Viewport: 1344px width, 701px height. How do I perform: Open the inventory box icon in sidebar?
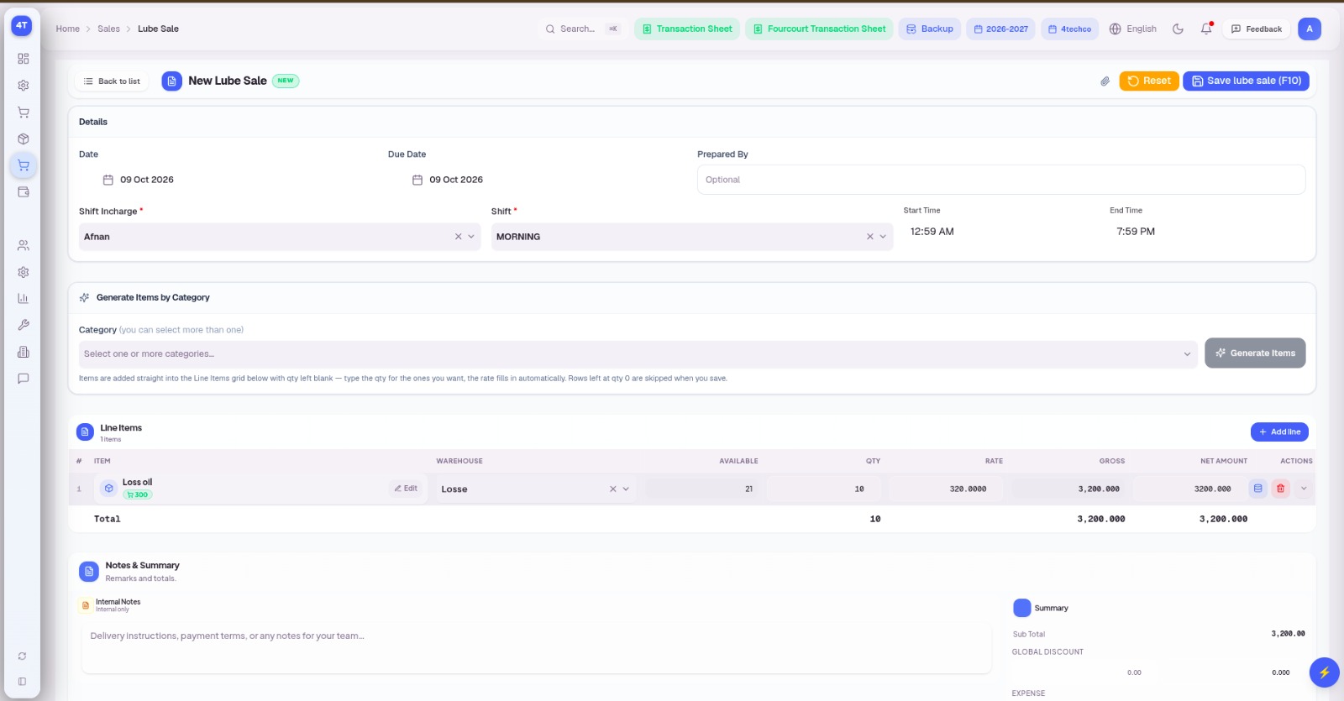(x=24, y=139)
